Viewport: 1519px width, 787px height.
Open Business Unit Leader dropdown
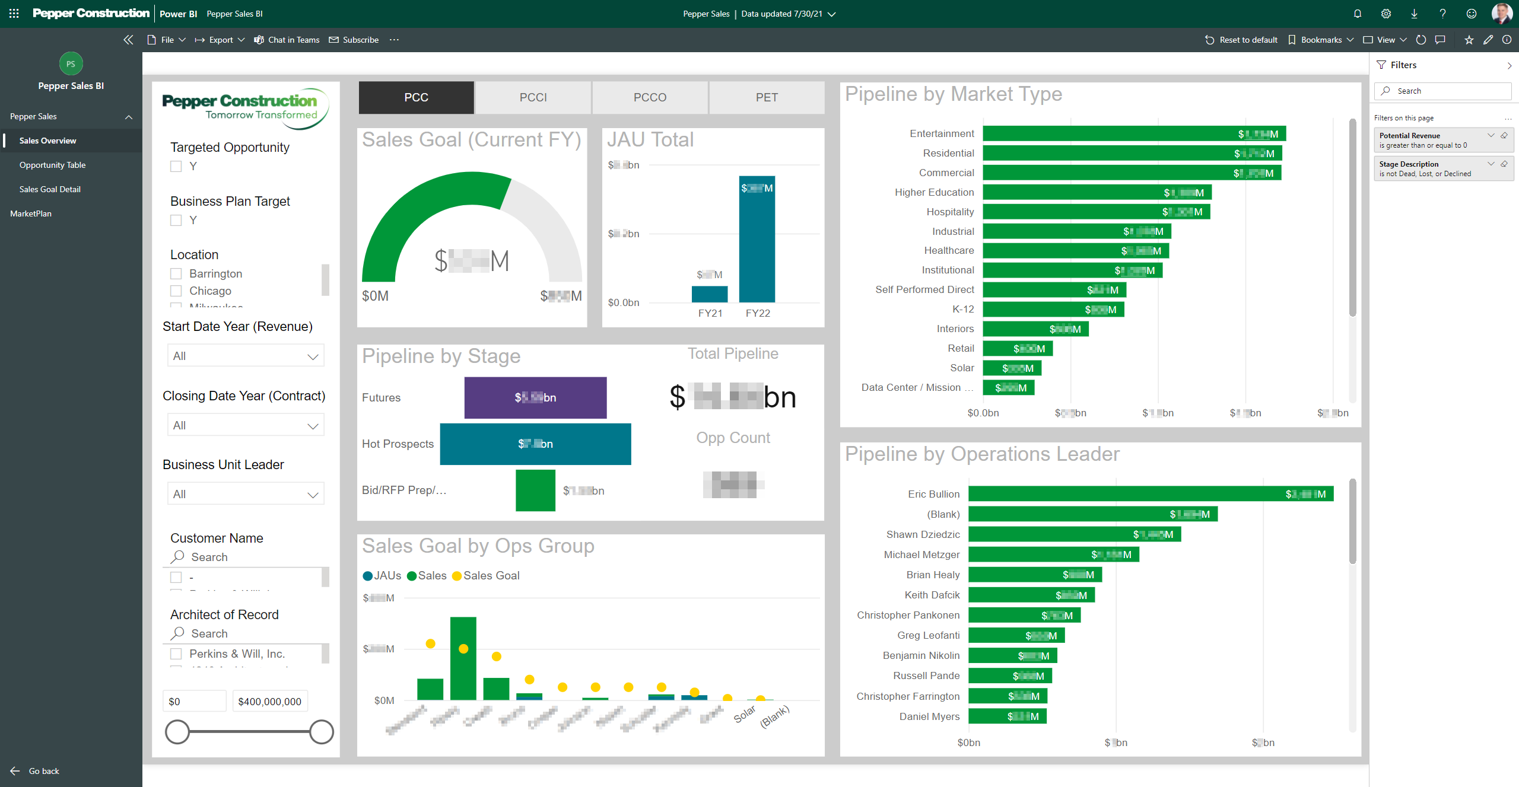point(246,494)
